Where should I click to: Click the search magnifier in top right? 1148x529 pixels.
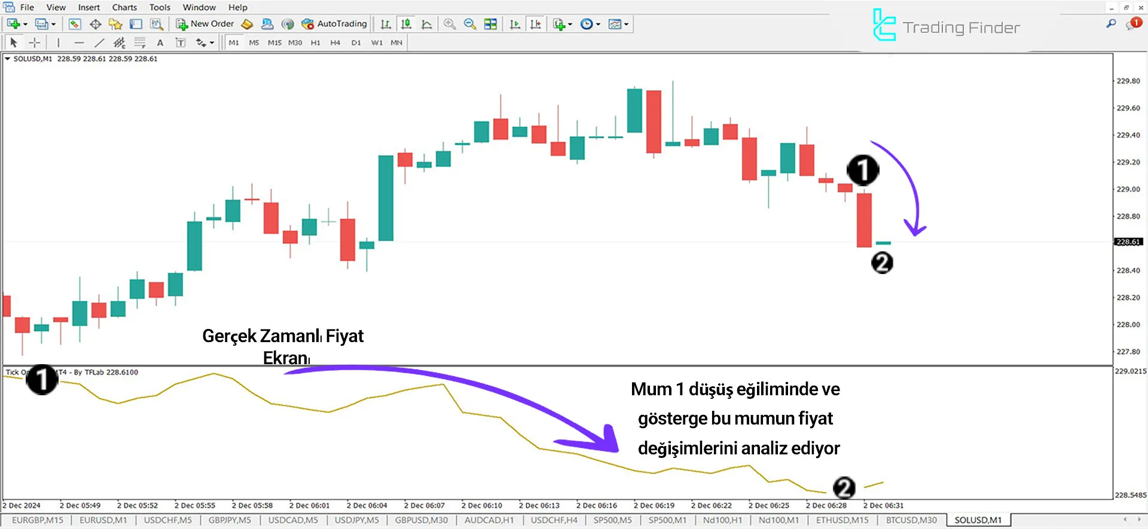1111,24
